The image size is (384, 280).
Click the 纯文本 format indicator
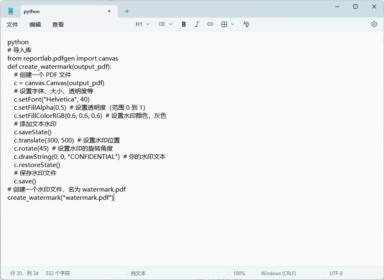[138, 273]
